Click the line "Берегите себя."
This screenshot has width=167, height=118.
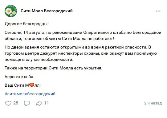pyautogui.click(x=19, y=77)
